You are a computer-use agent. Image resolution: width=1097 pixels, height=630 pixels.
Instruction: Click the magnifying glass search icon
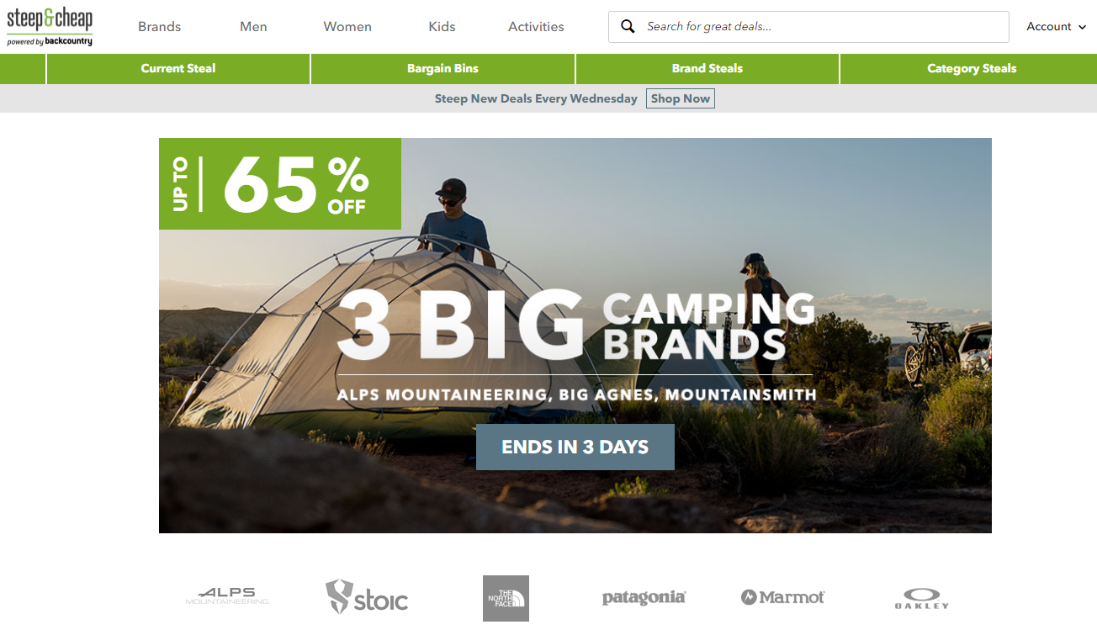tap(628, 26)
